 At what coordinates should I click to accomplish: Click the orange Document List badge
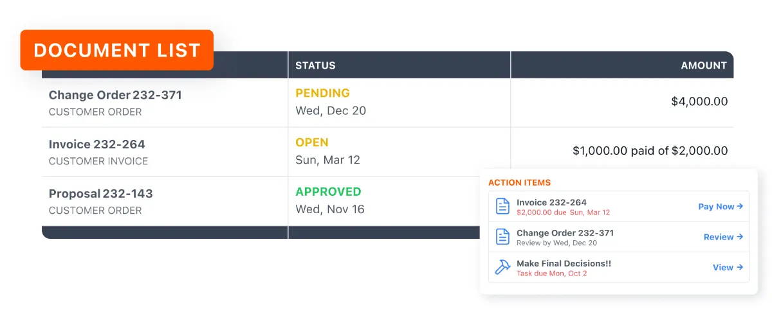[x=116, y=50]
